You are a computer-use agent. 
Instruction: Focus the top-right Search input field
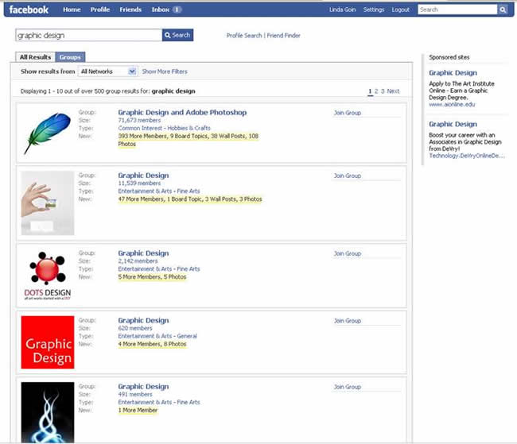pos(457,10)
